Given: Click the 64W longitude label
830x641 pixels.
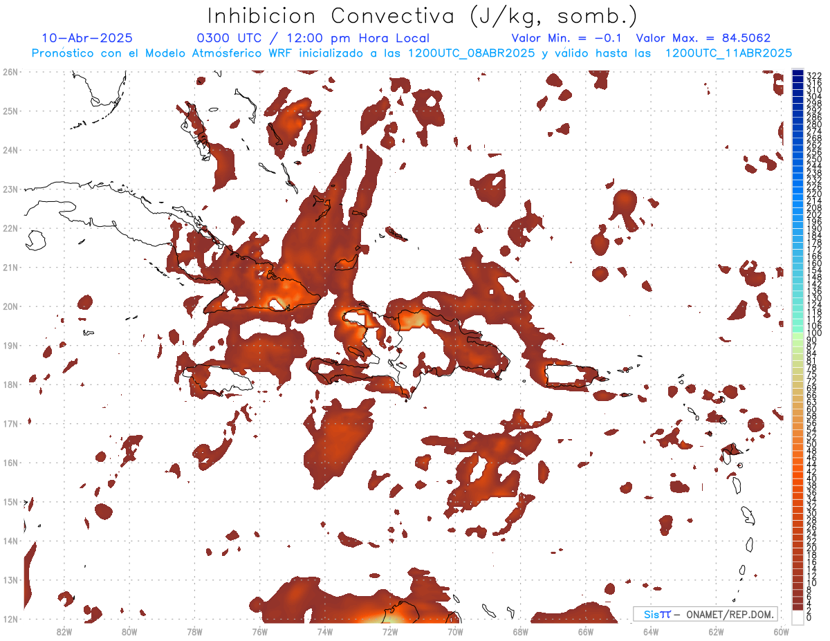Looking at the screenshot, I should pyautogui.click(x=651, y=631).
